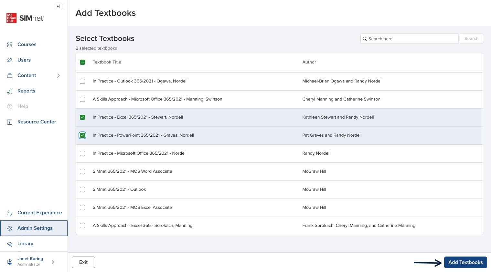This screenshot has height=272, width=491.
Task: Expand Janet Boring account menu chevron
Action: [x=53, y=262]
